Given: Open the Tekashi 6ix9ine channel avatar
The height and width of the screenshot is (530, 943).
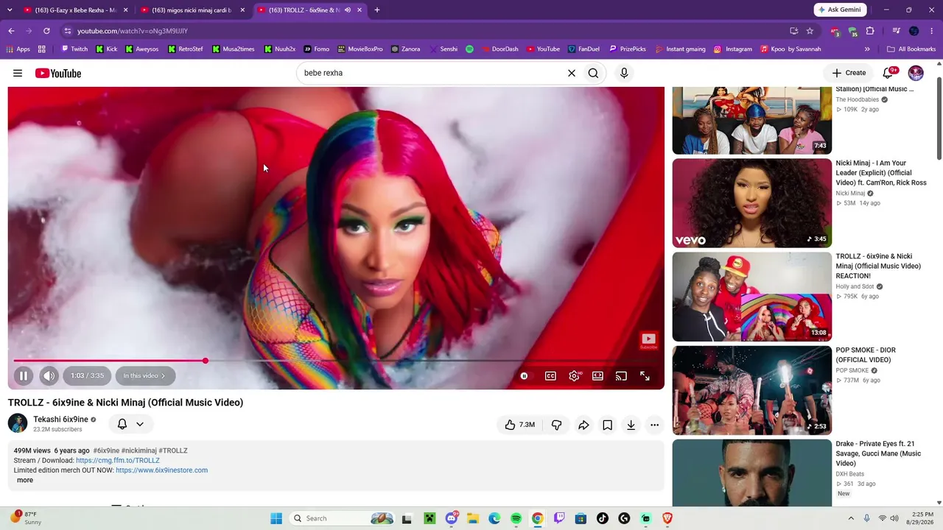Looking at the screenshot, I should pos(18,423).
